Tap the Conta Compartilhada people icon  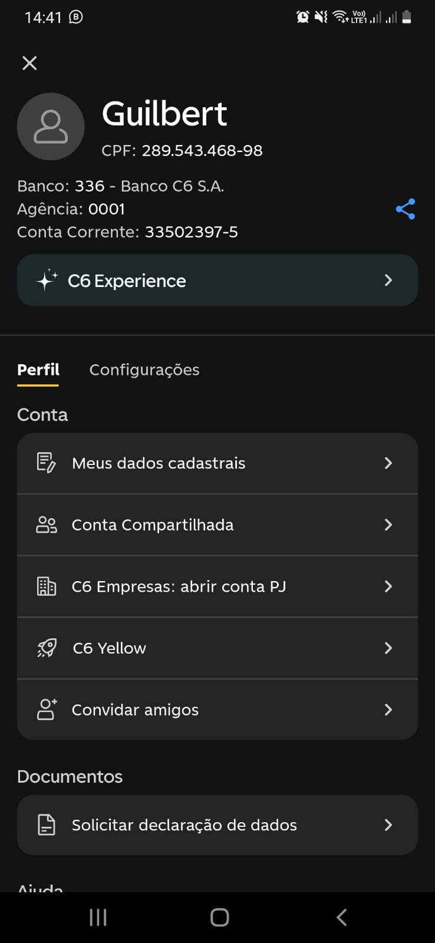click(46, 525)
